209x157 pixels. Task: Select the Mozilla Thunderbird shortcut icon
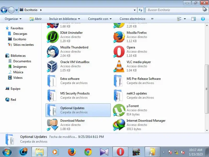(x=53, y=52)
